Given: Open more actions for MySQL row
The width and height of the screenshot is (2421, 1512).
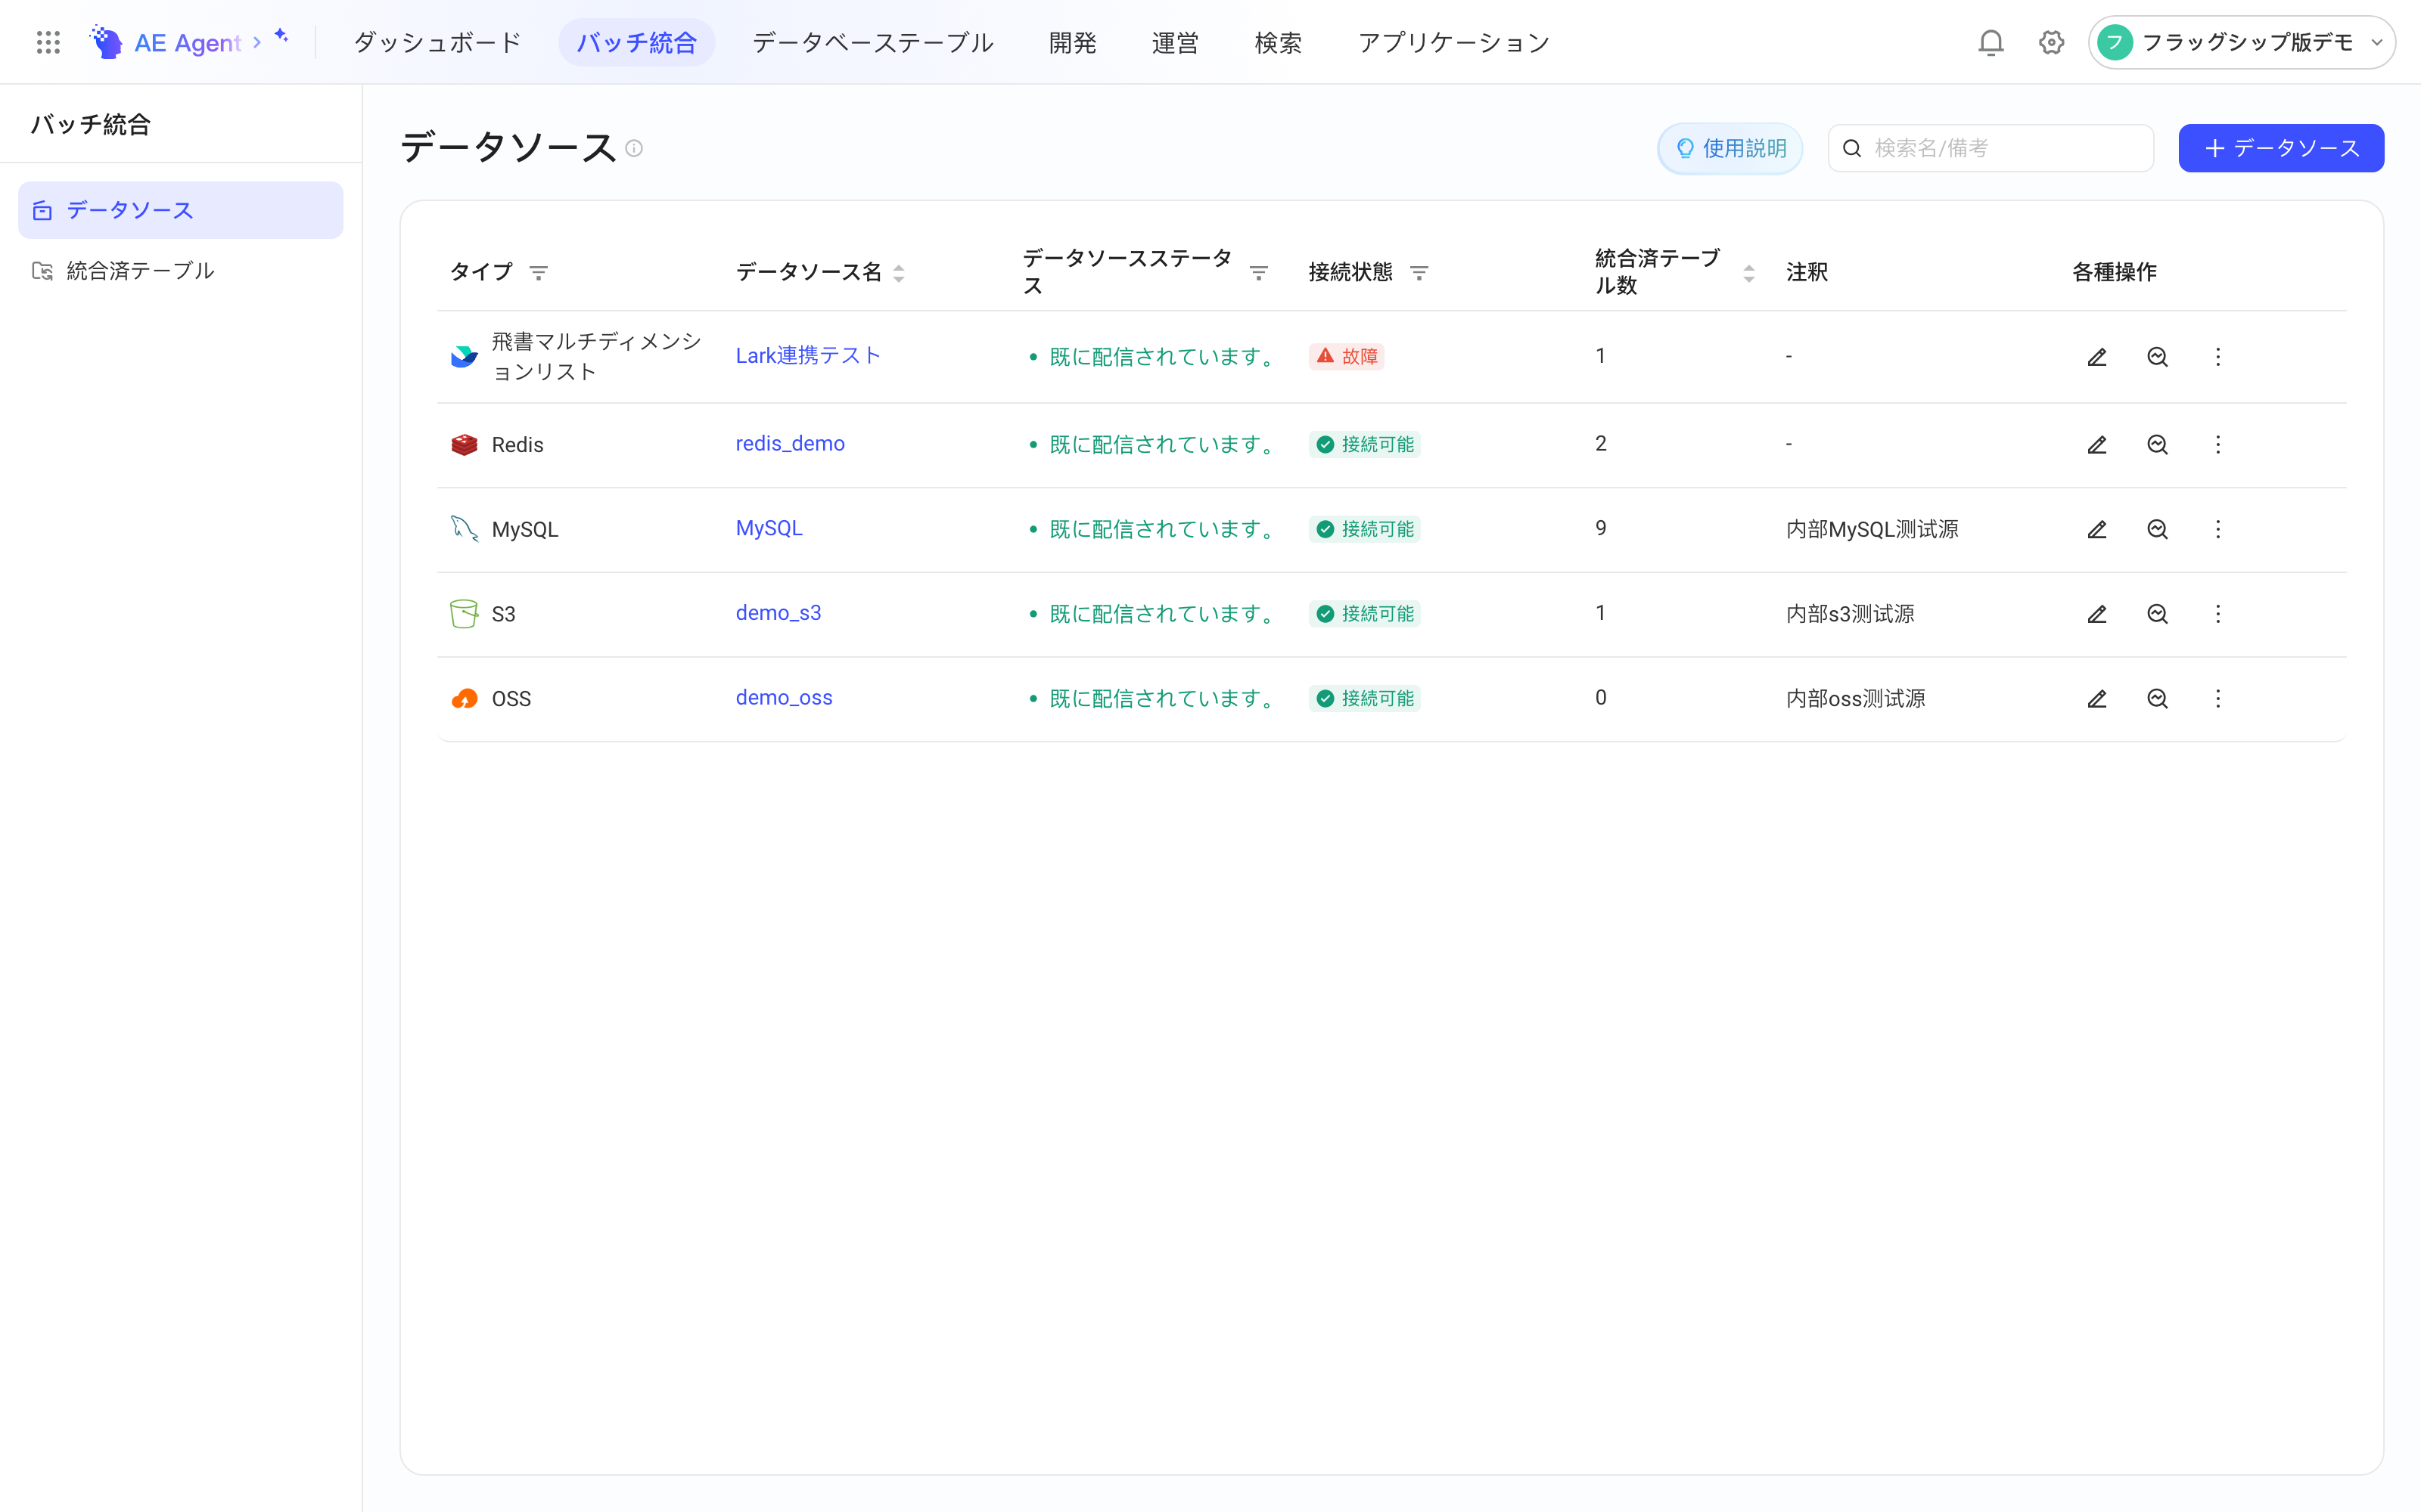Looking at the screenshot, I should pyautogui.click(x=2218, y=530).
